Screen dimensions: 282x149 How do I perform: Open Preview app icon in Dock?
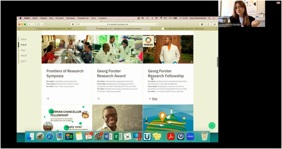pyautogui.click(x=59, y=137)
